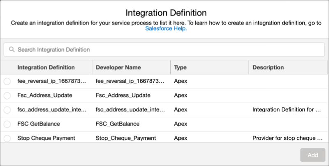The width and height of the screenshot is (329, 166).
Task: Click the 'Provider for stop cheque …' description
Action: pos(287,138)
